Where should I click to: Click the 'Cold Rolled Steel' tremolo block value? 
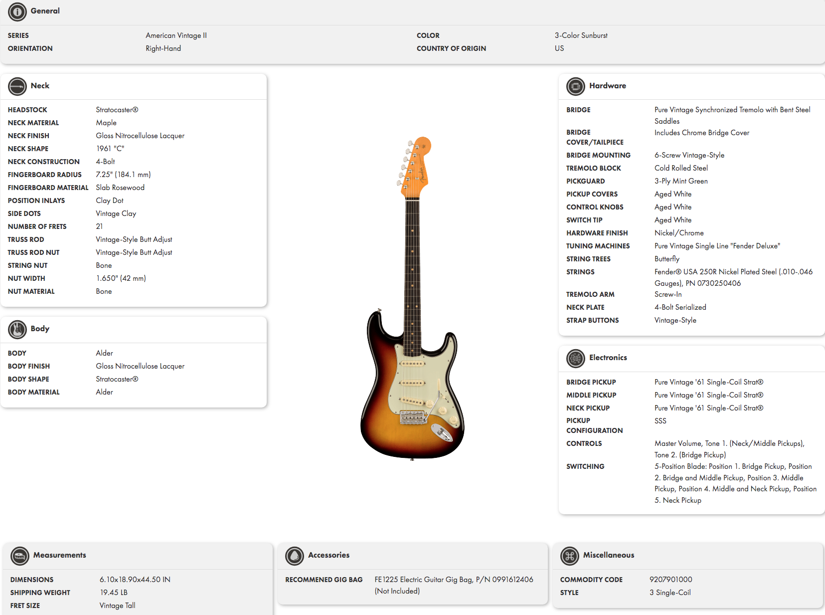(x=681, y=168)
